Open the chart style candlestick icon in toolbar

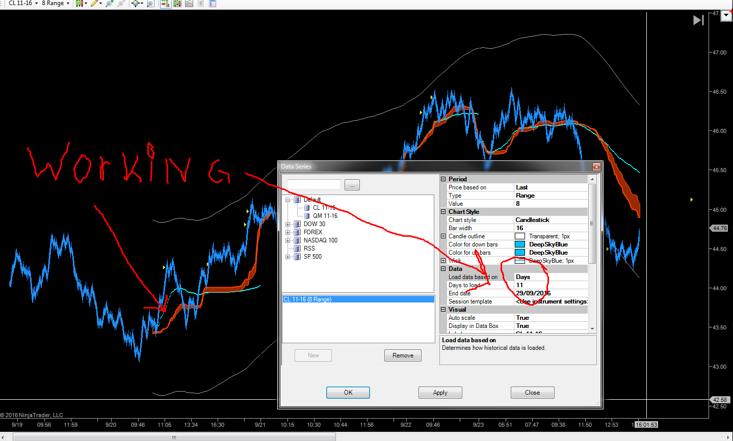[79, 3]
